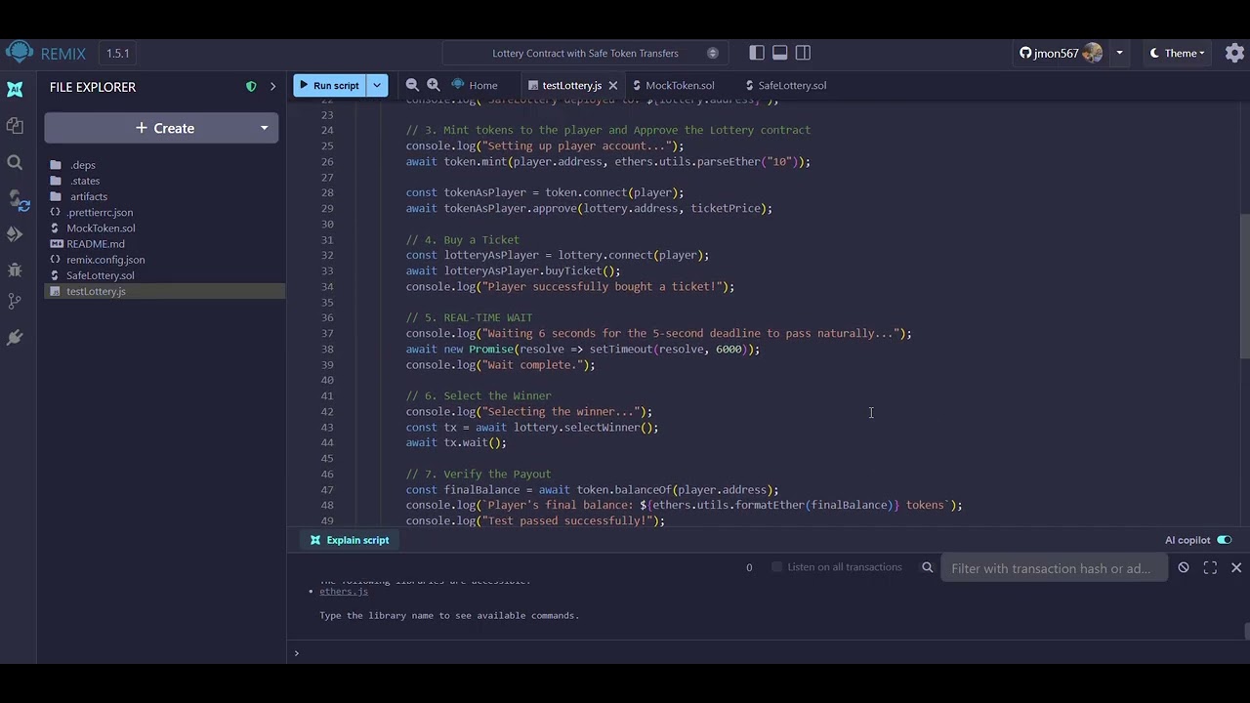
Task: Click the pending transactions count 0
Action: point(749,567)
